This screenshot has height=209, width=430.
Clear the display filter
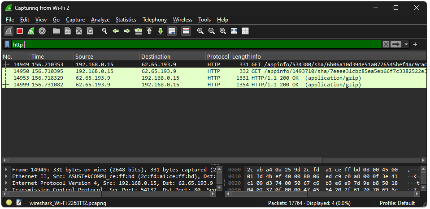pyautogui.click(x=386, y=44)
